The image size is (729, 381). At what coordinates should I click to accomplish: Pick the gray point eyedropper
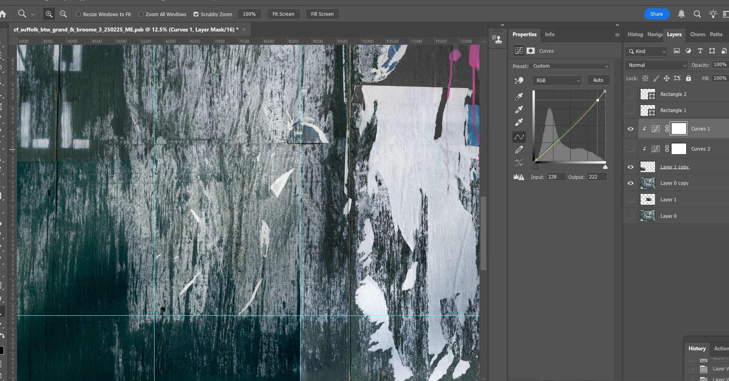[519, 109]
